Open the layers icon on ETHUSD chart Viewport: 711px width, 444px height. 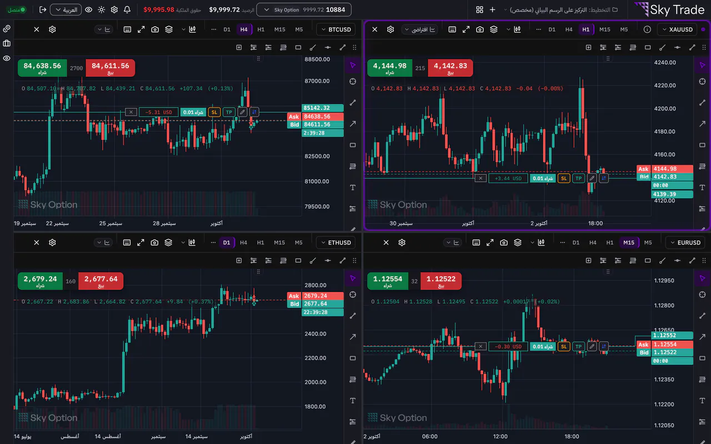click(168, 243)
